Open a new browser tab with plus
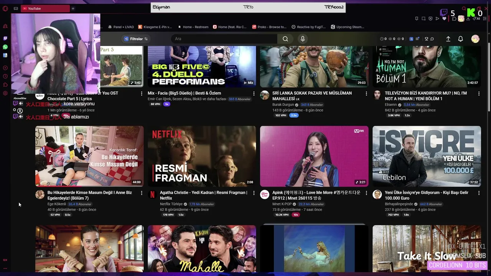The height and width of the screenshot is (276, 491). coord(73,8)
